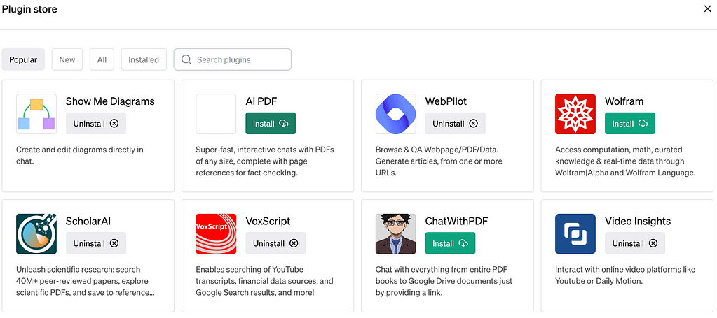Click the WebPilot blue logo
Image resolution: width=717 pixels, height=318 pixels.
click(395, 114)
